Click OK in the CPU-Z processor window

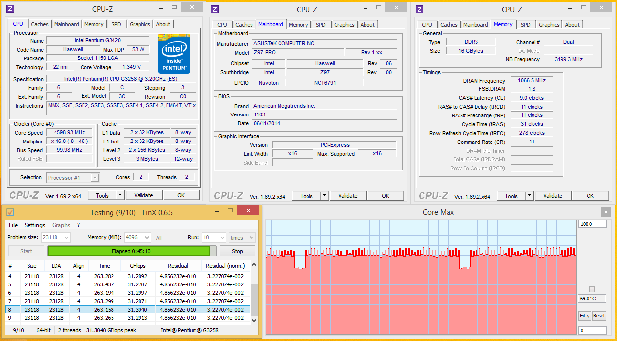click(181, 196)
